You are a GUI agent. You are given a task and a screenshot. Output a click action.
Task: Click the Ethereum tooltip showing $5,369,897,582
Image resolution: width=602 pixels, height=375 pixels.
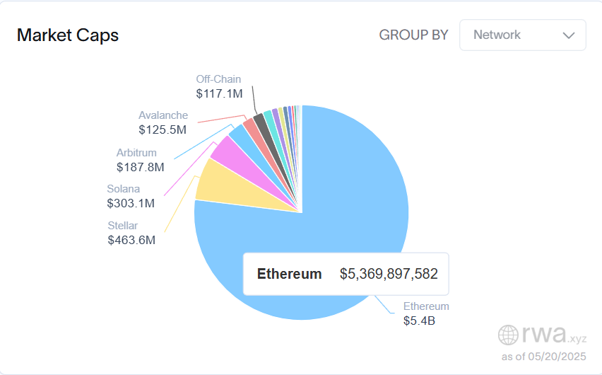click(346, 274)
